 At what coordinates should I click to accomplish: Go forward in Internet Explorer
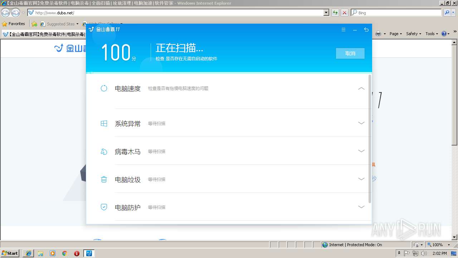point(15,13)
